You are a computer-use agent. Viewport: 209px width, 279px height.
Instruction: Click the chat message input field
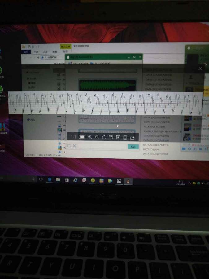point(102,146)
